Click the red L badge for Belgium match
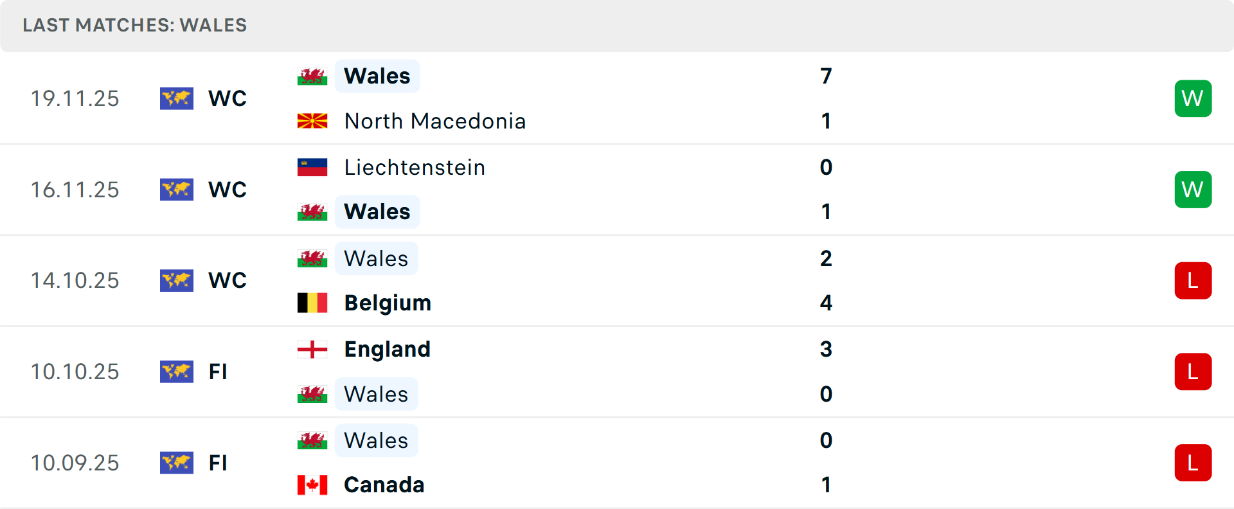 1193,281
